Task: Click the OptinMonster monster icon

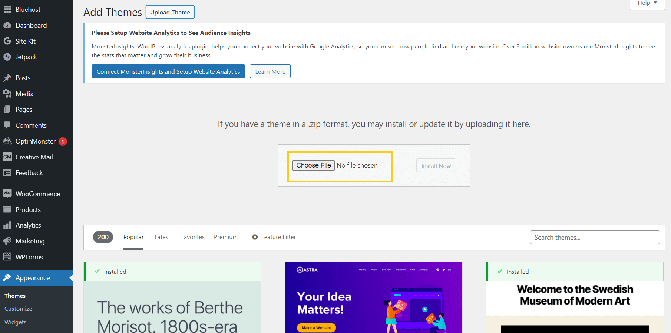Action: (7, 141)
